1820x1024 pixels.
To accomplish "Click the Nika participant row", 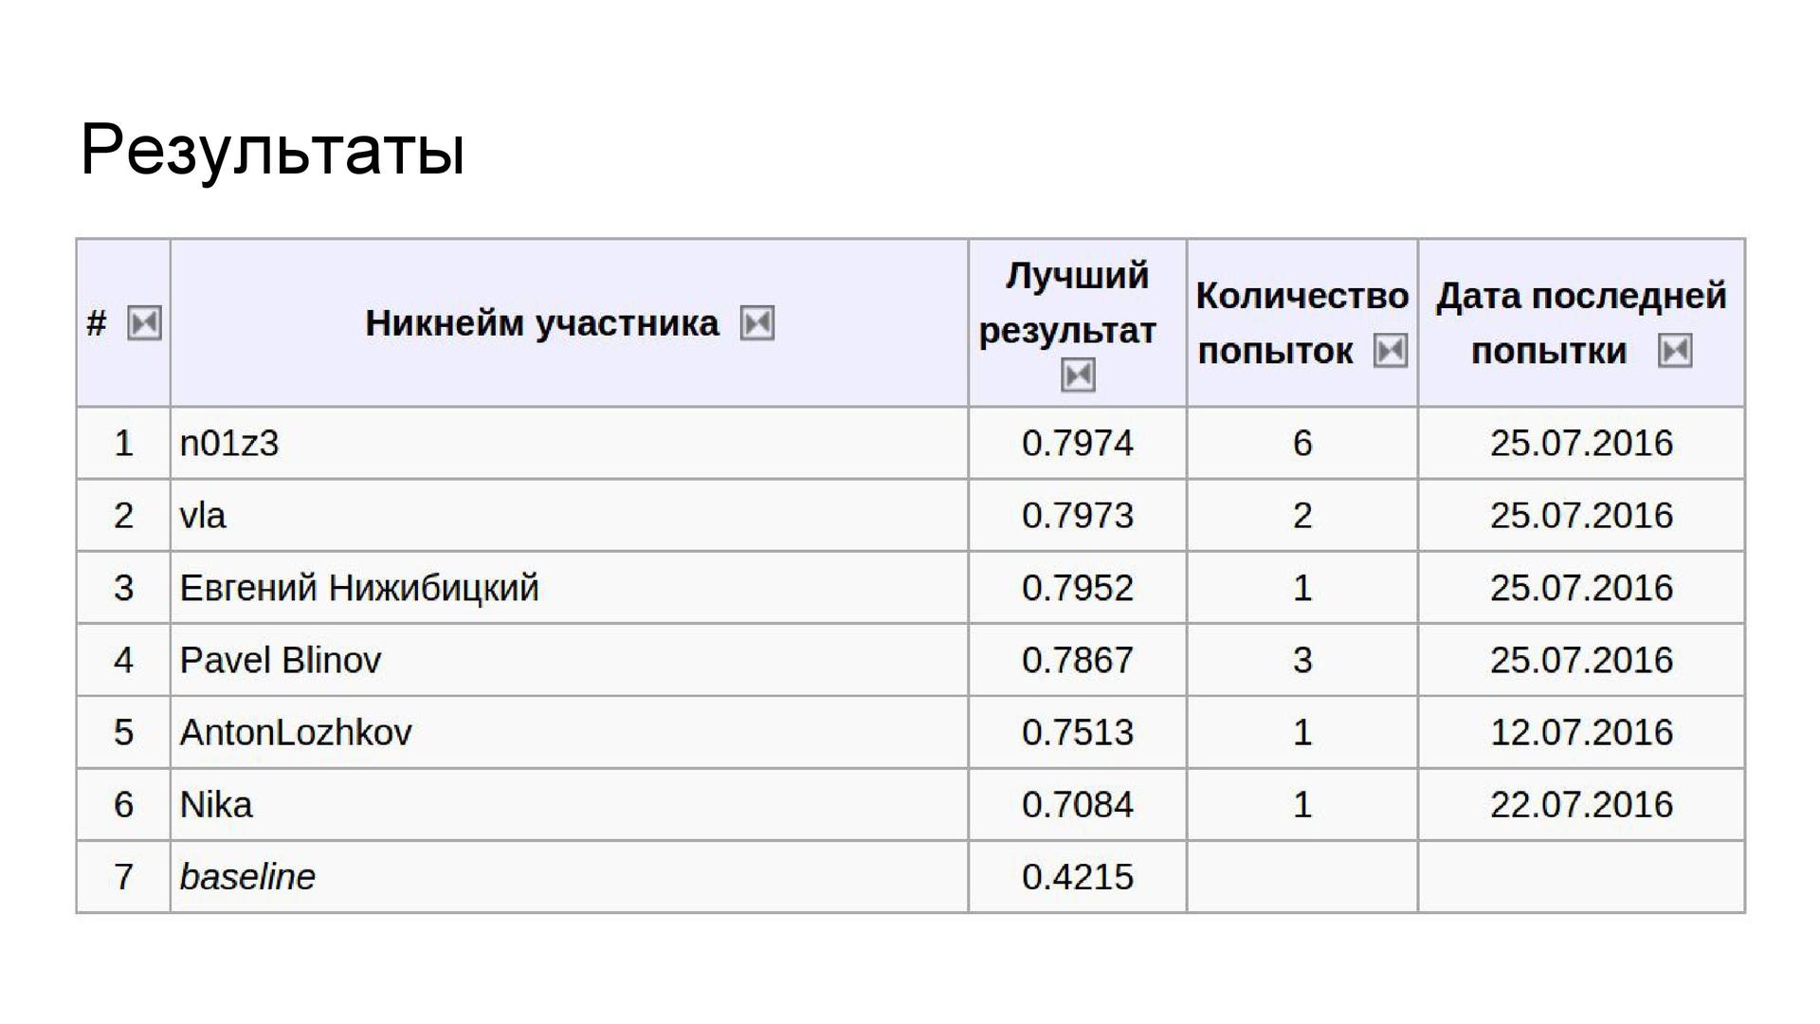I will click(x=216, y=805).
